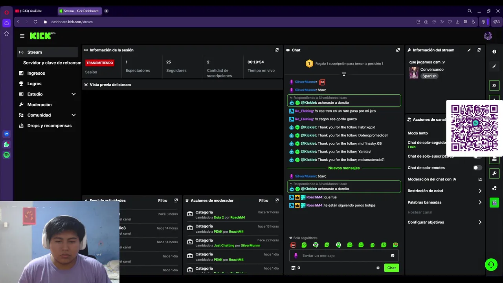Open WhatsApp in the Opera sidebar

pyautogui.click(x=7, y=144)
